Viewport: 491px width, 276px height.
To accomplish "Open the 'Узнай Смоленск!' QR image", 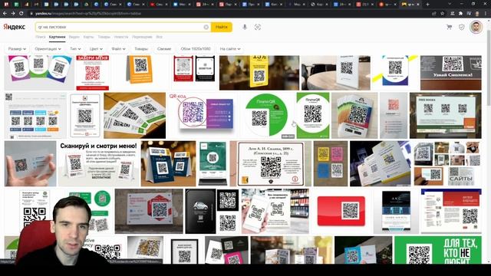I will tap(450, 73).
